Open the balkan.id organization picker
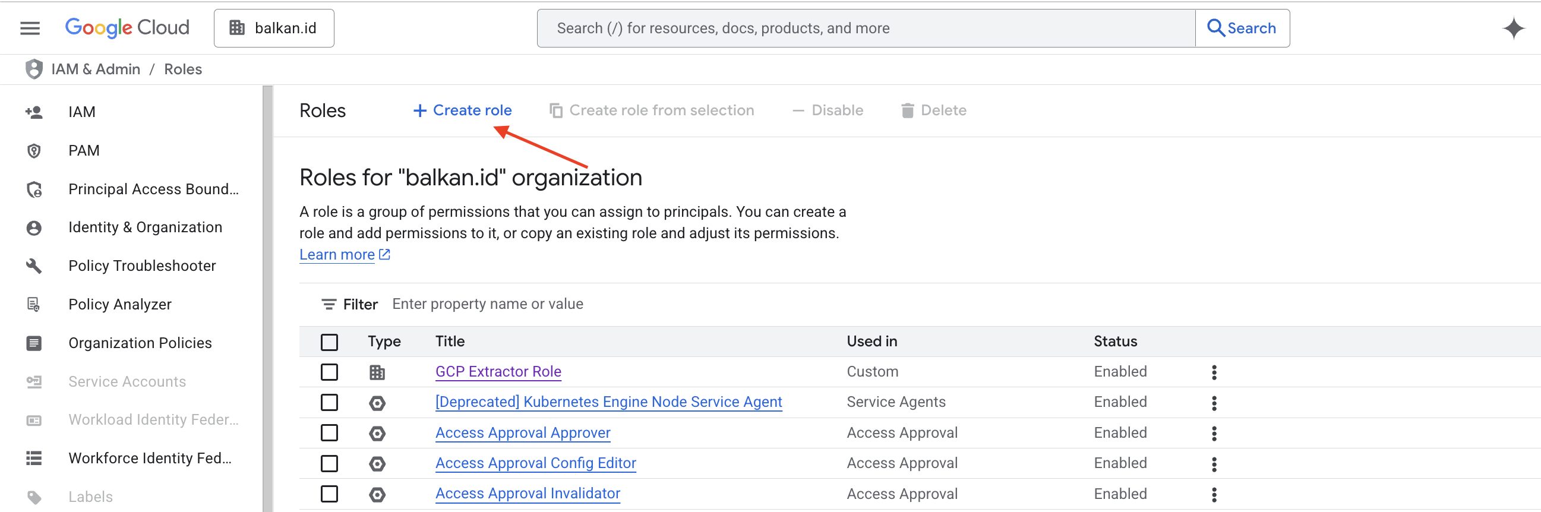Screen dimensions: 1541x512 (274, 28)
